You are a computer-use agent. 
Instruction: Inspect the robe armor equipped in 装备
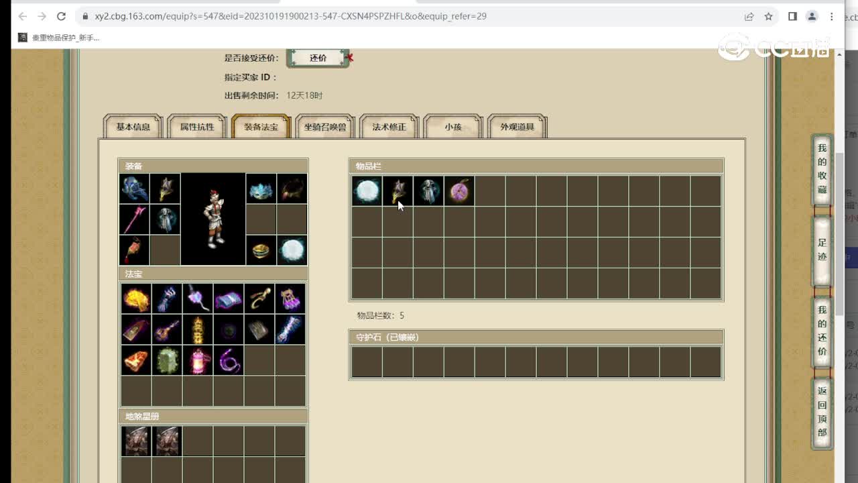click(x=166, y=219)
